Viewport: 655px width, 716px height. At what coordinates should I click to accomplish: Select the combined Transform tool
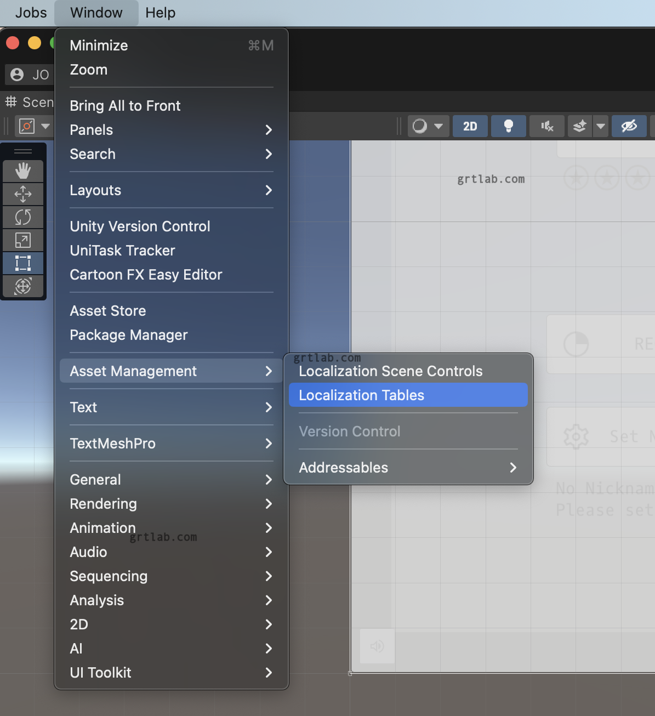[23, 286]
